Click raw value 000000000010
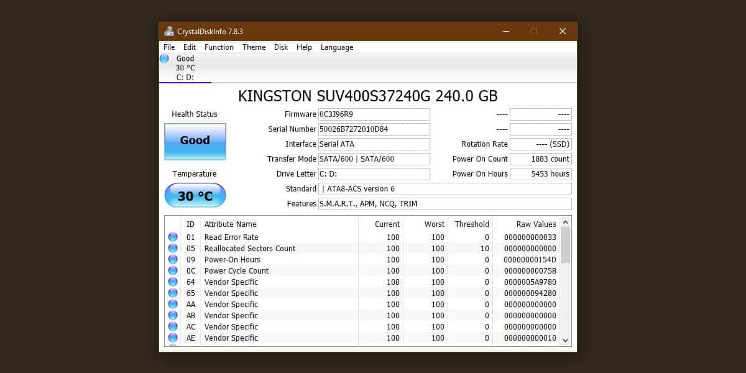Viewport: 746px width, 373px height. pos(530,338)
